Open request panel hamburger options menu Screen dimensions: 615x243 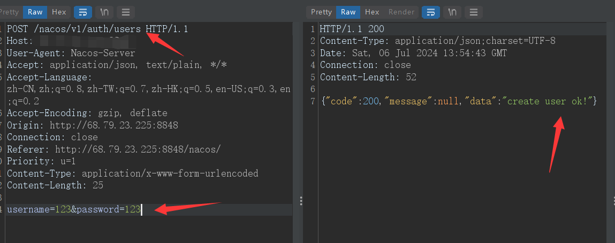pyautogui.click(x=125, y=12)
